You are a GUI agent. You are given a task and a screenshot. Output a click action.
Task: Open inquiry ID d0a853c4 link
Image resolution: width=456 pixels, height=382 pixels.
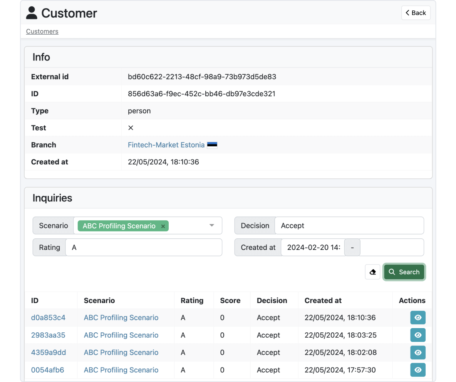pyautogui.click(x=48, y=317)
